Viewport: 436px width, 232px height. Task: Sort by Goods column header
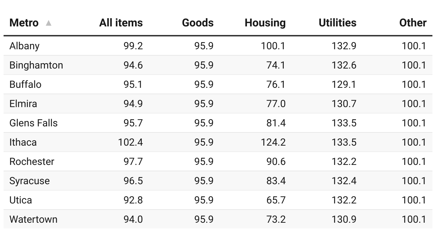(x=198, y=23)
